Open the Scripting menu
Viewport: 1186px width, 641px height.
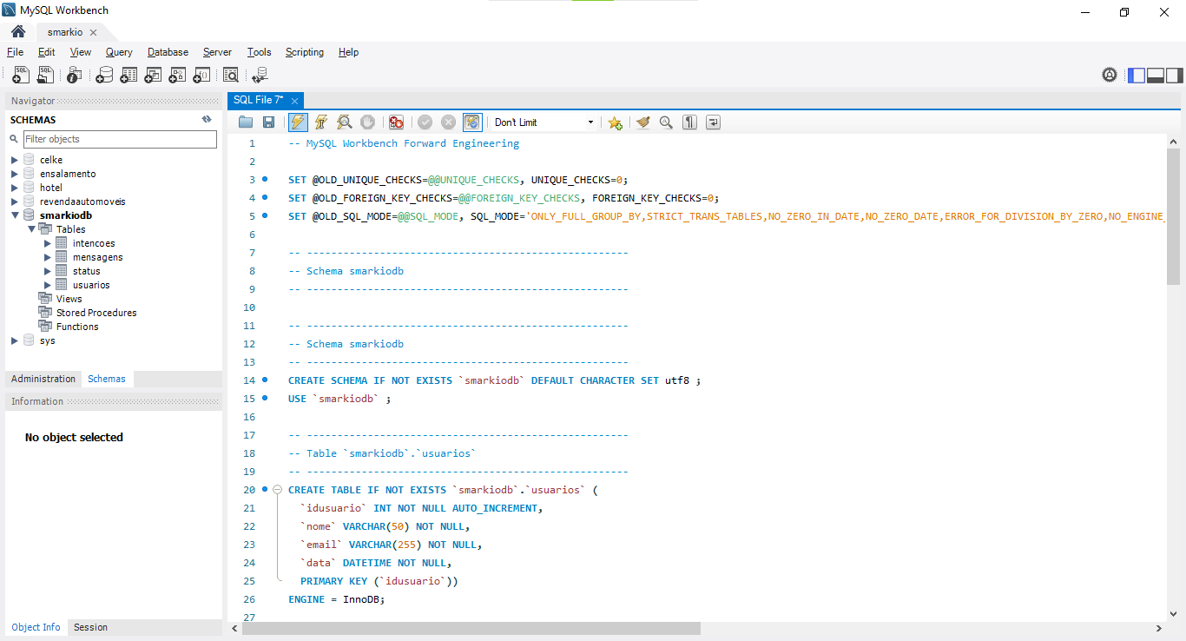pos(305,52)
